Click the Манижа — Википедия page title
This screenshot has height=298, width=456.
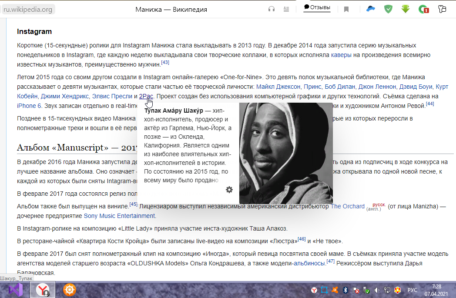tap(171, 10)
